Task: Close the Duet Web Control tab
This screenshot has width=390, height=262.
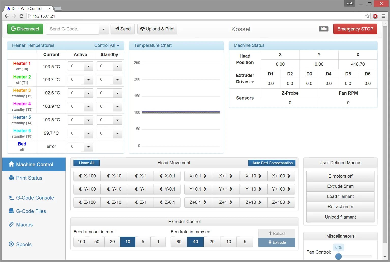Action: click(x=49, y=9)
